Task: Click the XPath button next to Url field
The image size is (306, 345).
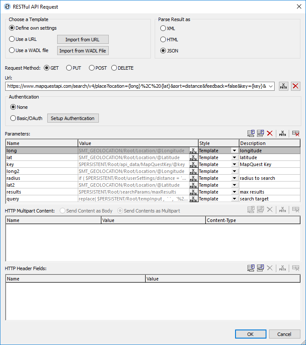Action: (283, 86)
